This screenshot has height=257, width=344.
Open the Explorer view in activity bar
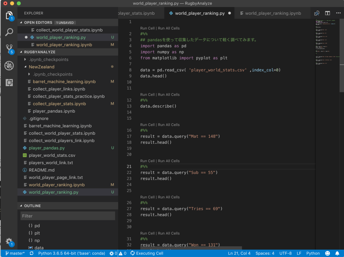pyautogui.click(x=9, y=15)
